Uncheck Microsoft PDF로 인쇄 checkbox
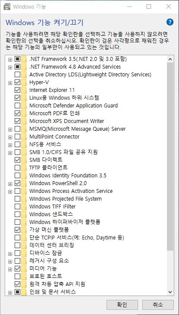The image size is (179, 315). coord(18,113)
